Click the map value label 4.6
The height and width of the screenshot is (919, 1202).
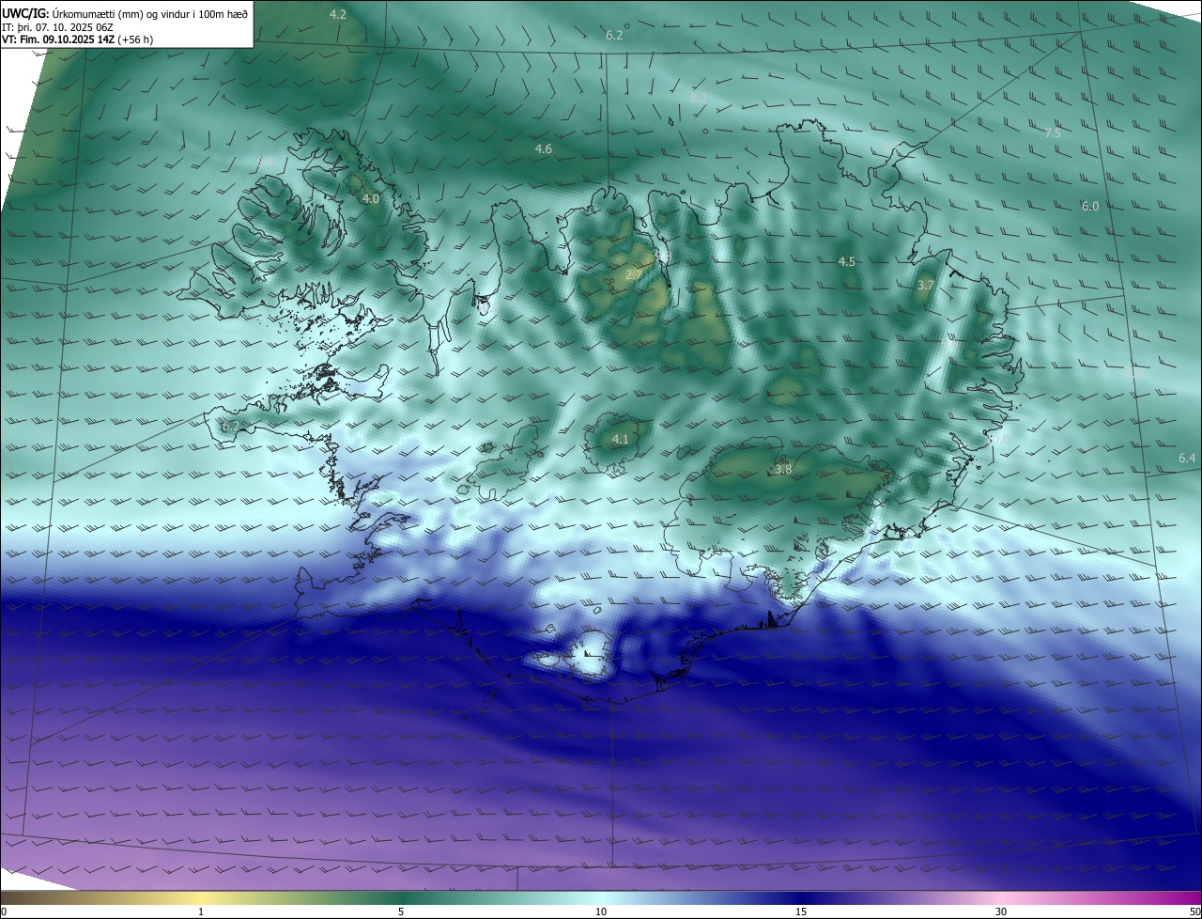[544, 149]
